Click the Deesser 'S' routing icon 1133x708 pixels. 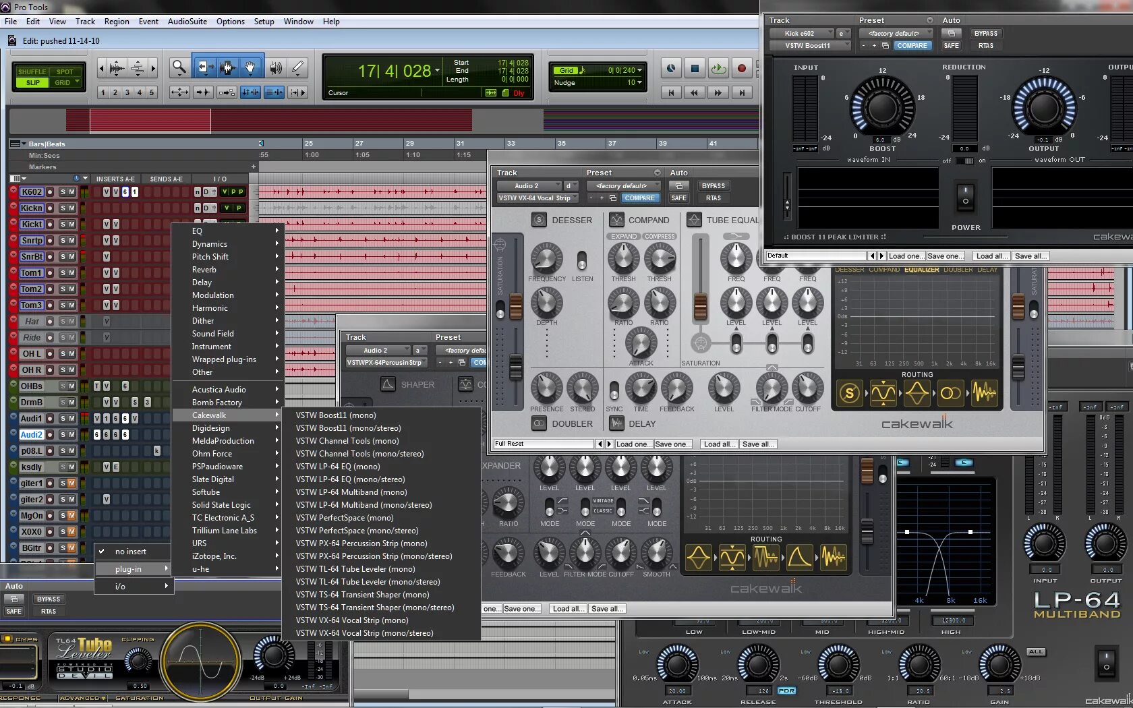point(850,393)
